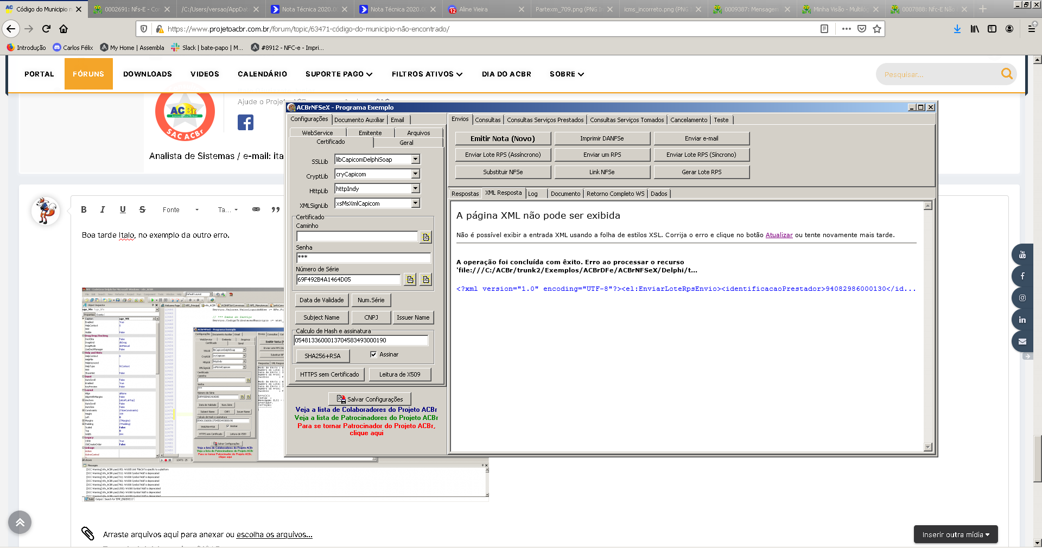1042x548 pixels.
Task: Click the Senha password field
Action: click(x=364, y=258)
